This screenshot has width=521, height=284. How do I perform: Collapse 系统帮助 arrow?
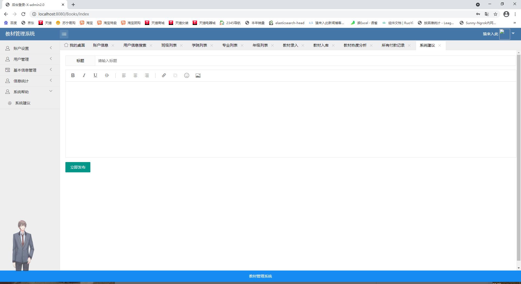point(51,91)
